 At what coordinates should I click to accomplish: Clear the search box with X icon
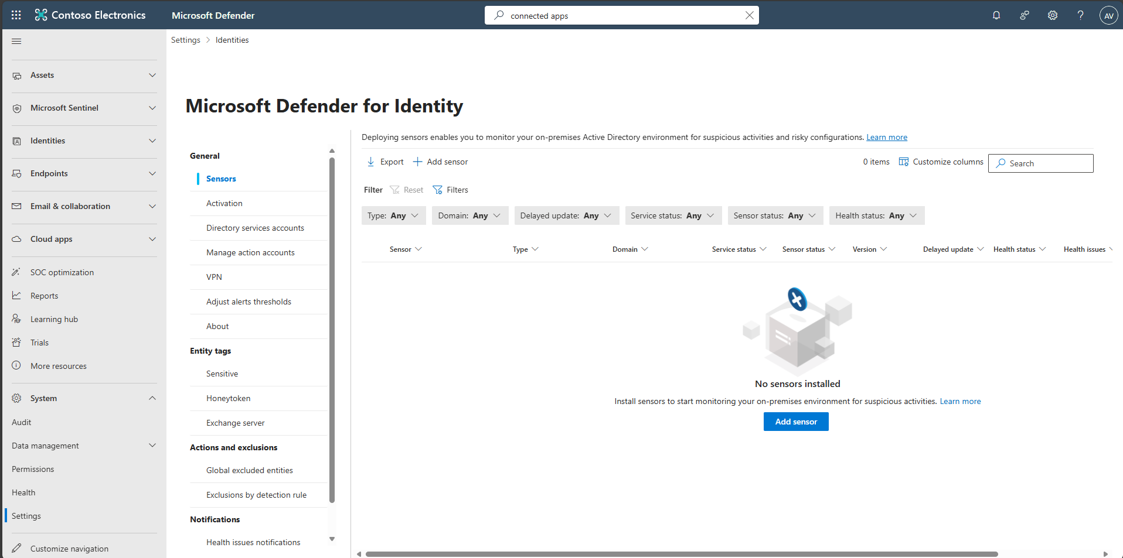click(x=749, y=15)
